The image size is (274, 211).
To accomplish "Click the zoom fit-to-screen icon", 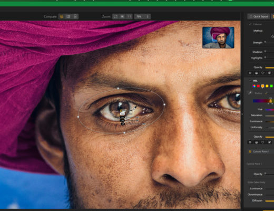I will coord(115,16).
